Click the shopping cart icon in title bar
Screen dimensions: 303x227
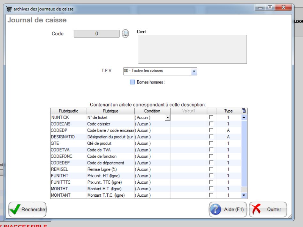point(9,9)
